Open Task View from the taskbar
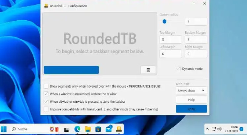 tap(66, 129)
